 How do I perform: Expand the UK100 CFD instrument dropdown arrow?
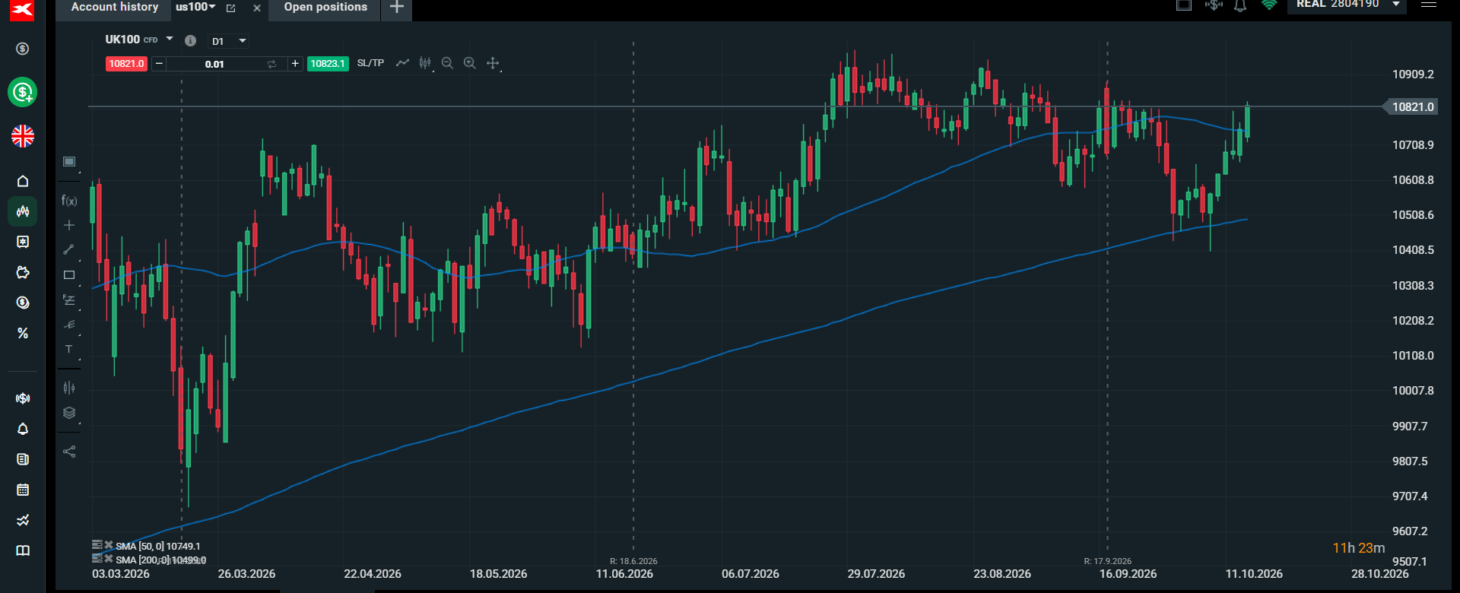[170, 40]
